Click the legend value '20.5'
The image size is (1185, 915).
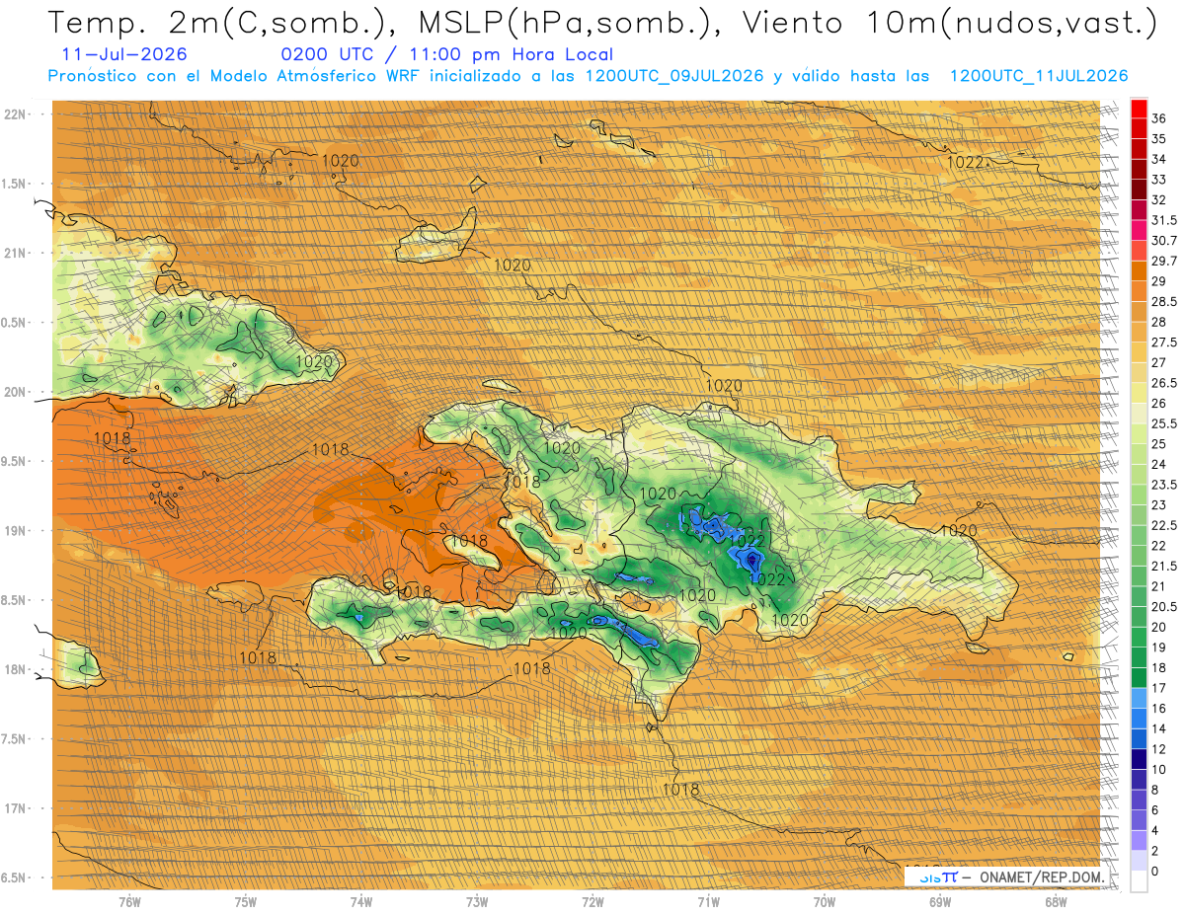click(x=1164, y=606)
